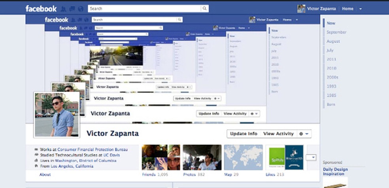The width and height of the screenshot is (389, 188).
Task: Jump to Born in right timeline
Action: click(331, 104)
